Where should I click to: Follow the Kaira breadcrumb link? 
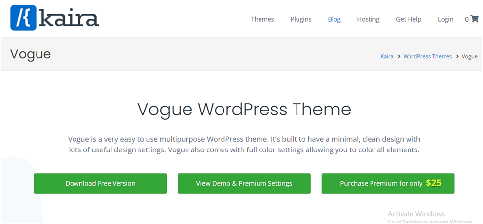(387, 56)
